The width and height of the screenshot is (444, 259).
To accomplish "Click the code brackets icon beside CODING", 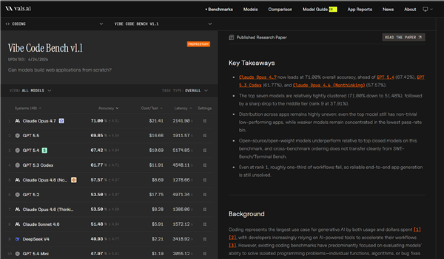I will [x=8, y=24].
